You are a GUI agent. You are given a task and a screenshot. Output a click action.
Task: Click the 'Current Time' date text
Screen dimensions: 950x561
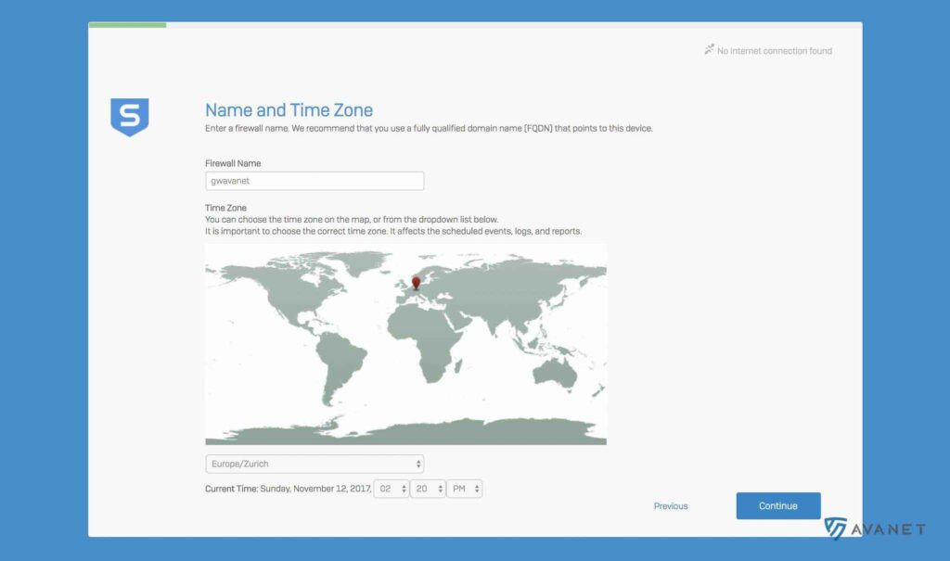[289, 489]
